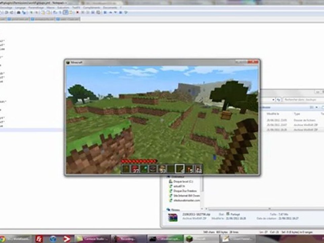Open the TextFX menu
The image size is (324, 243).
(76, 8)
